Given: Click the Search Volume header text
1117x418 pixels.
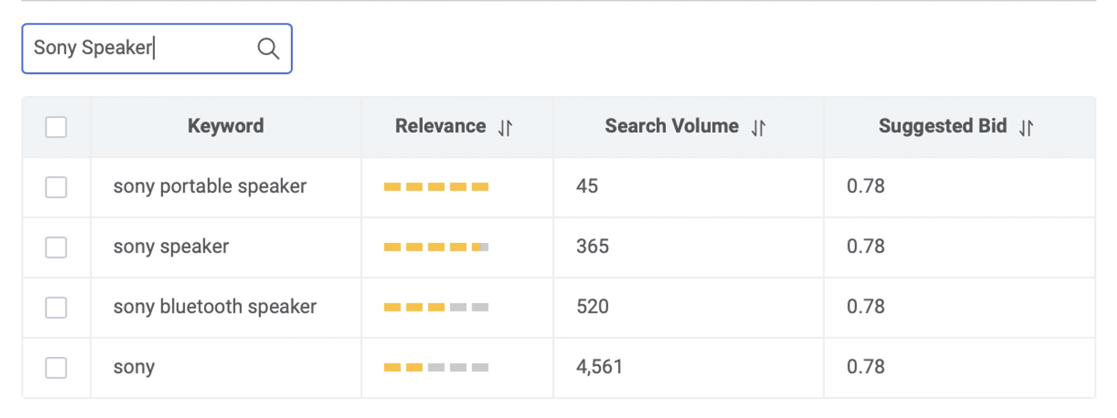Looking at the screenshot, I should 671,126.
